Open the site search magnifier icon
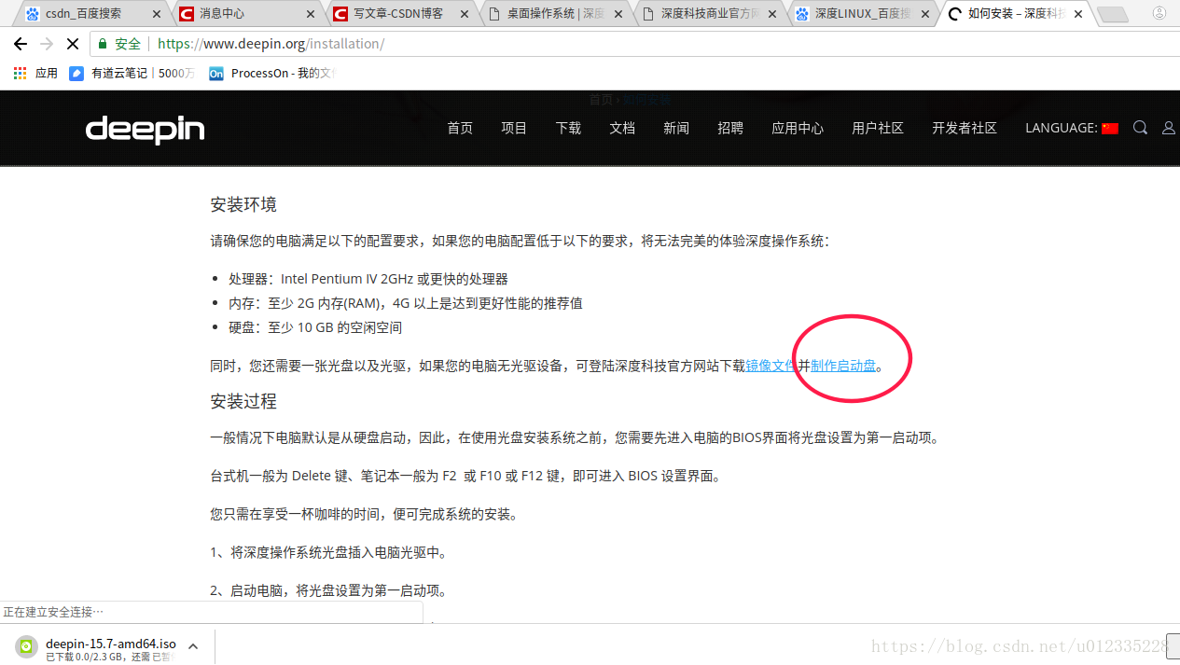This screenshot has width=1180, height=665. click(1140, 128)
